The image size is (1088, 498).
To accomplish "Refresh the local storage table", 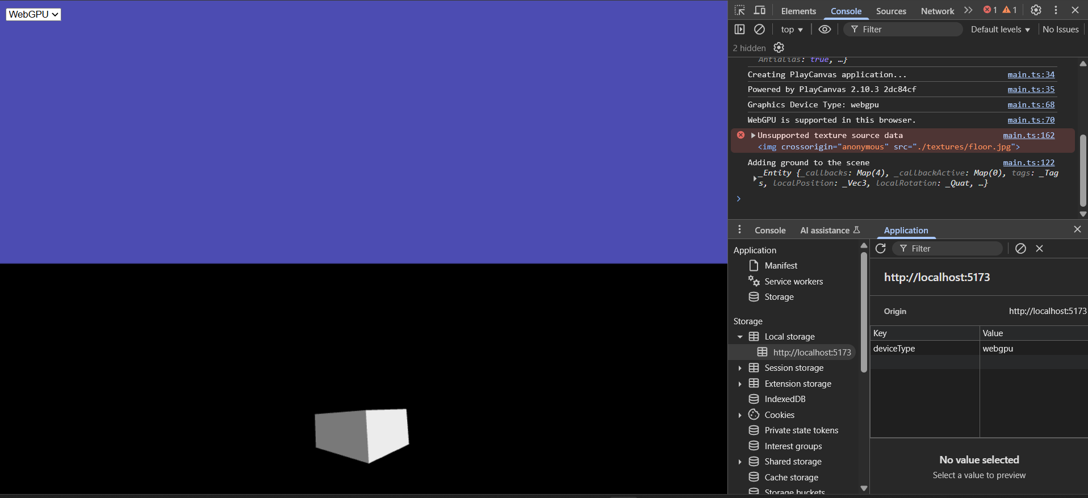I will [881, 249].
